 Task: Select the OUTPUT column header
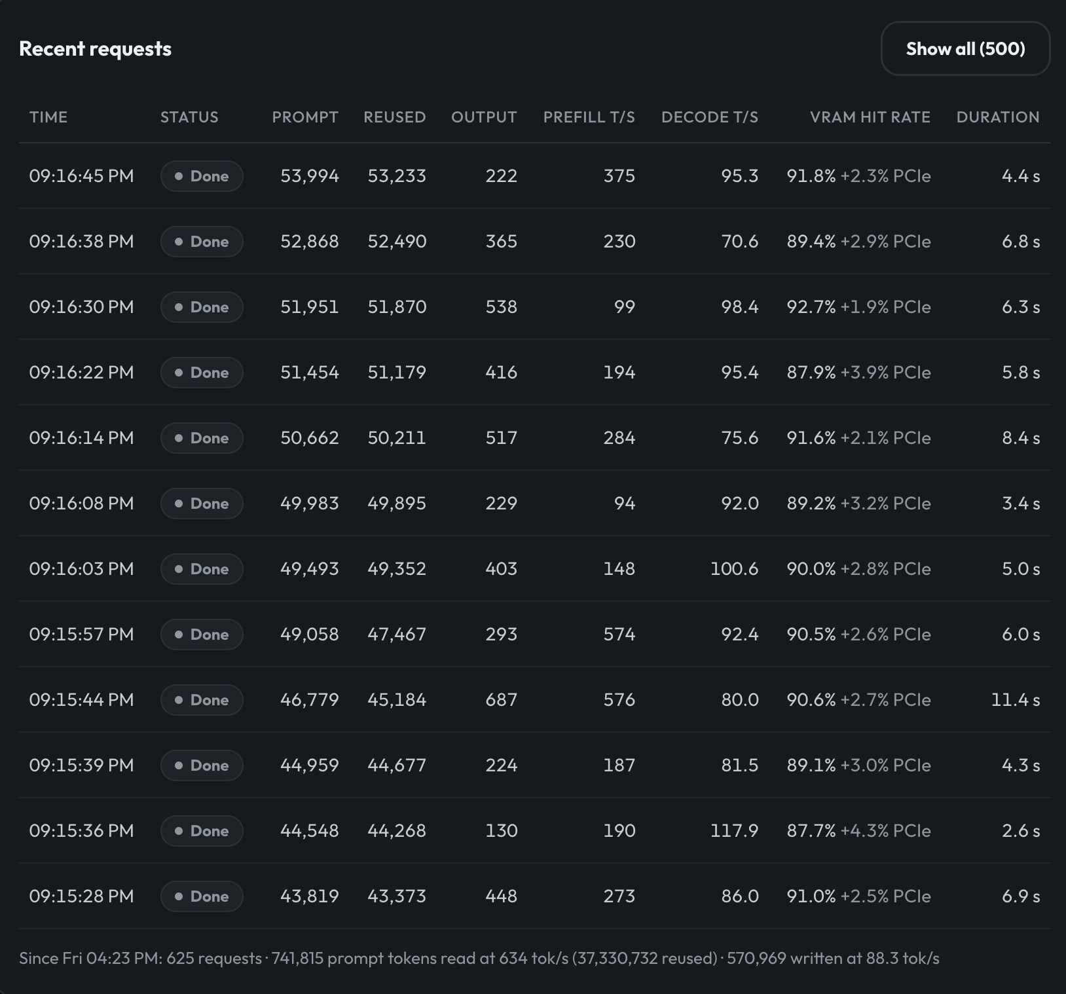pyautogui.click(x=484, y=117)
